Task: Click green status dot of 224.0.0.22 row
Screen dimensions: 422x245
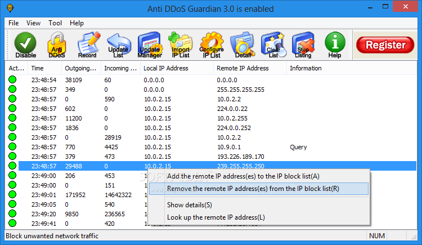Action: (x=12, y=108)
